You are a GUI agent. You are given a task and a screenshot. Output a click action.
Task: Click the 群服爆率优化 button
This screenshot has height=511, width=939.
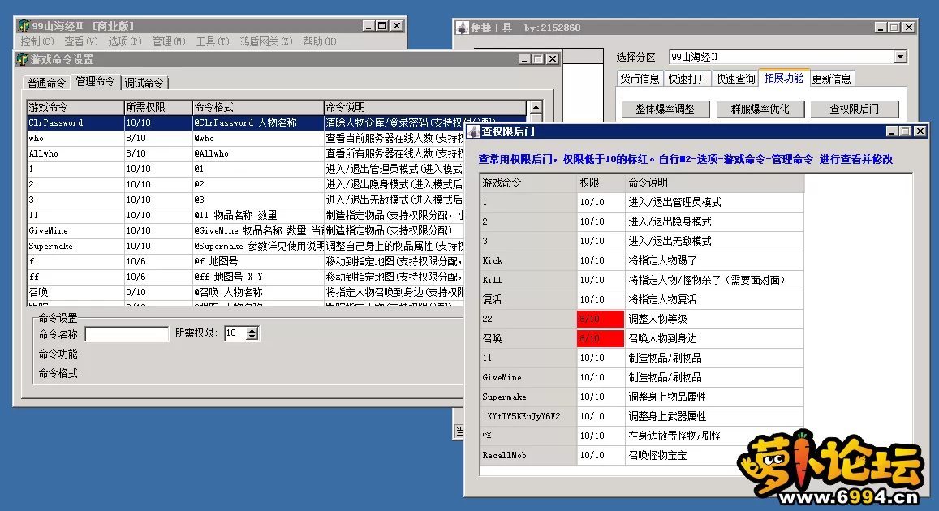pyautogui.click(x=760, y=109)
